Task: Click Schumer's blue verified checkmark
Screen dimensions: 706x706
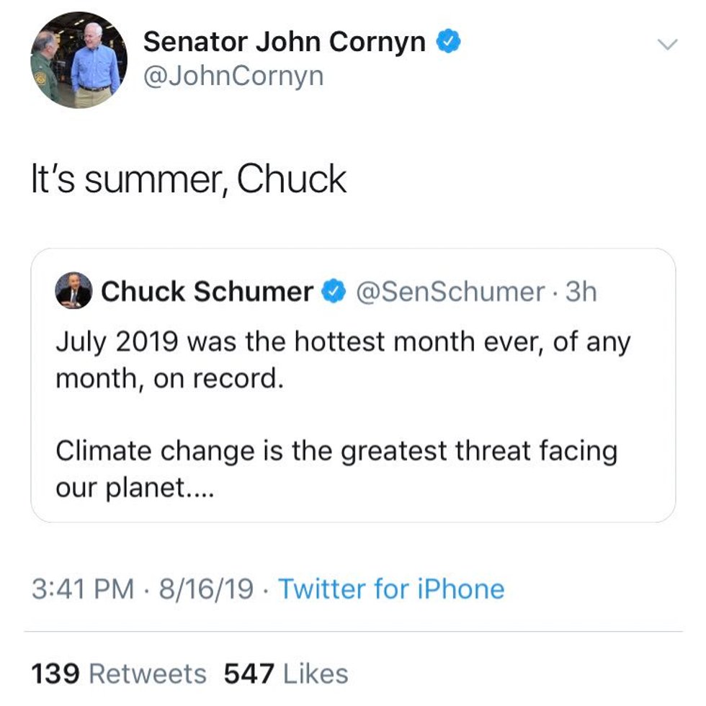Action: [332, 292]
